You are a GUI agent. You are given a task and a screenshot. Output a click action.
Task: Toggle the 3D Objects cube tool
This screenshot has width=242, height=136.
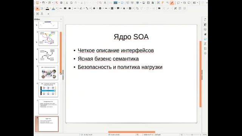pos(130,8)
